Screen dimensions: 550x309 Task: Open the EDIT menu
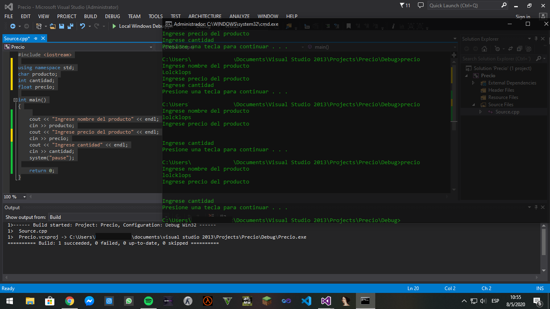(x=26, y=16)
